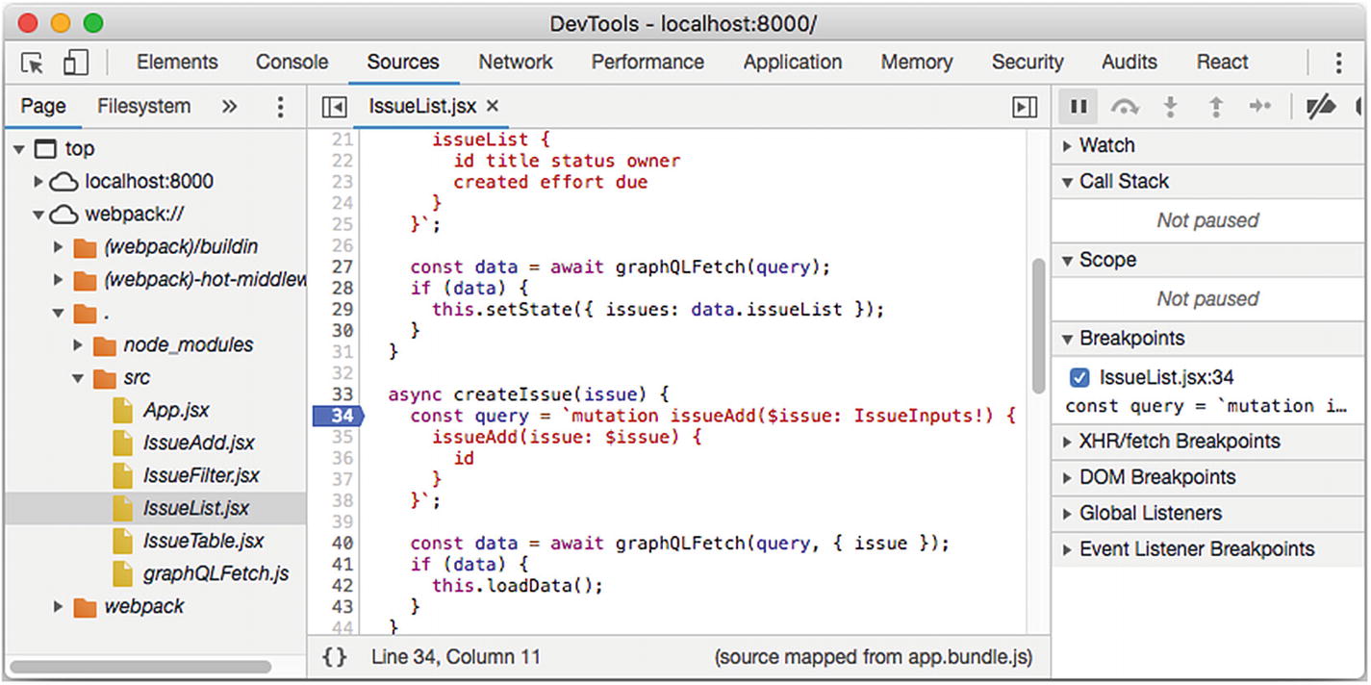
Task: Click the step over function icon
Action: coord(1125,107)
